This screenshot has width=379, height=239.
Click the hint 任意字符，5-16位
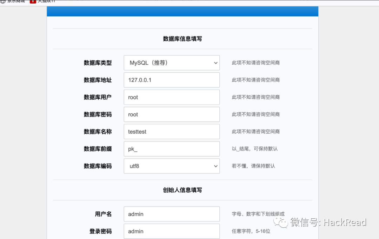(x=251, y=231)
